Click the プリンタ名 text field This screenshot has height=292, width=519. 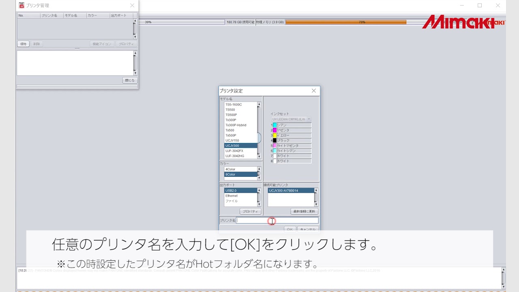[277, 221]
